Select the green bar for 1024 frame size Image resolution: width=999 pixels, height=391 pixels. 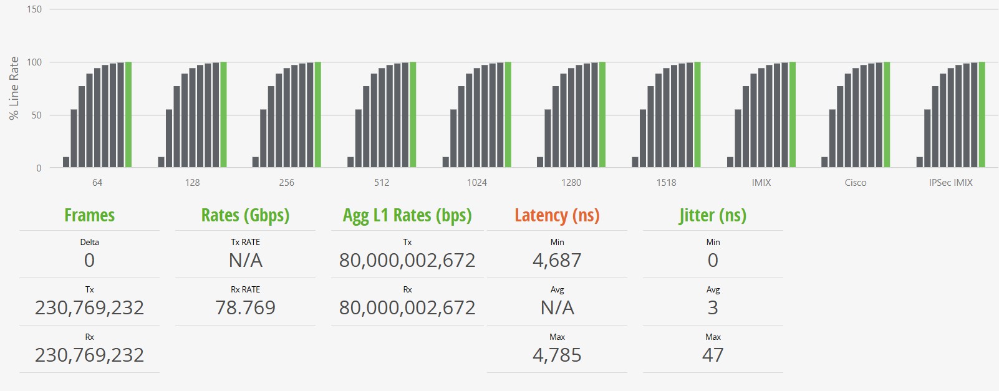pos(508,115)
